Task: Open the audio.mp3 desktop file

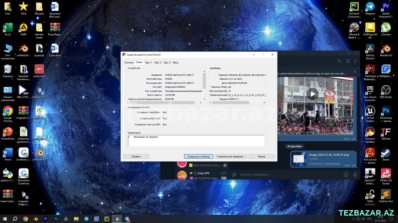Action: coord(39,71)
